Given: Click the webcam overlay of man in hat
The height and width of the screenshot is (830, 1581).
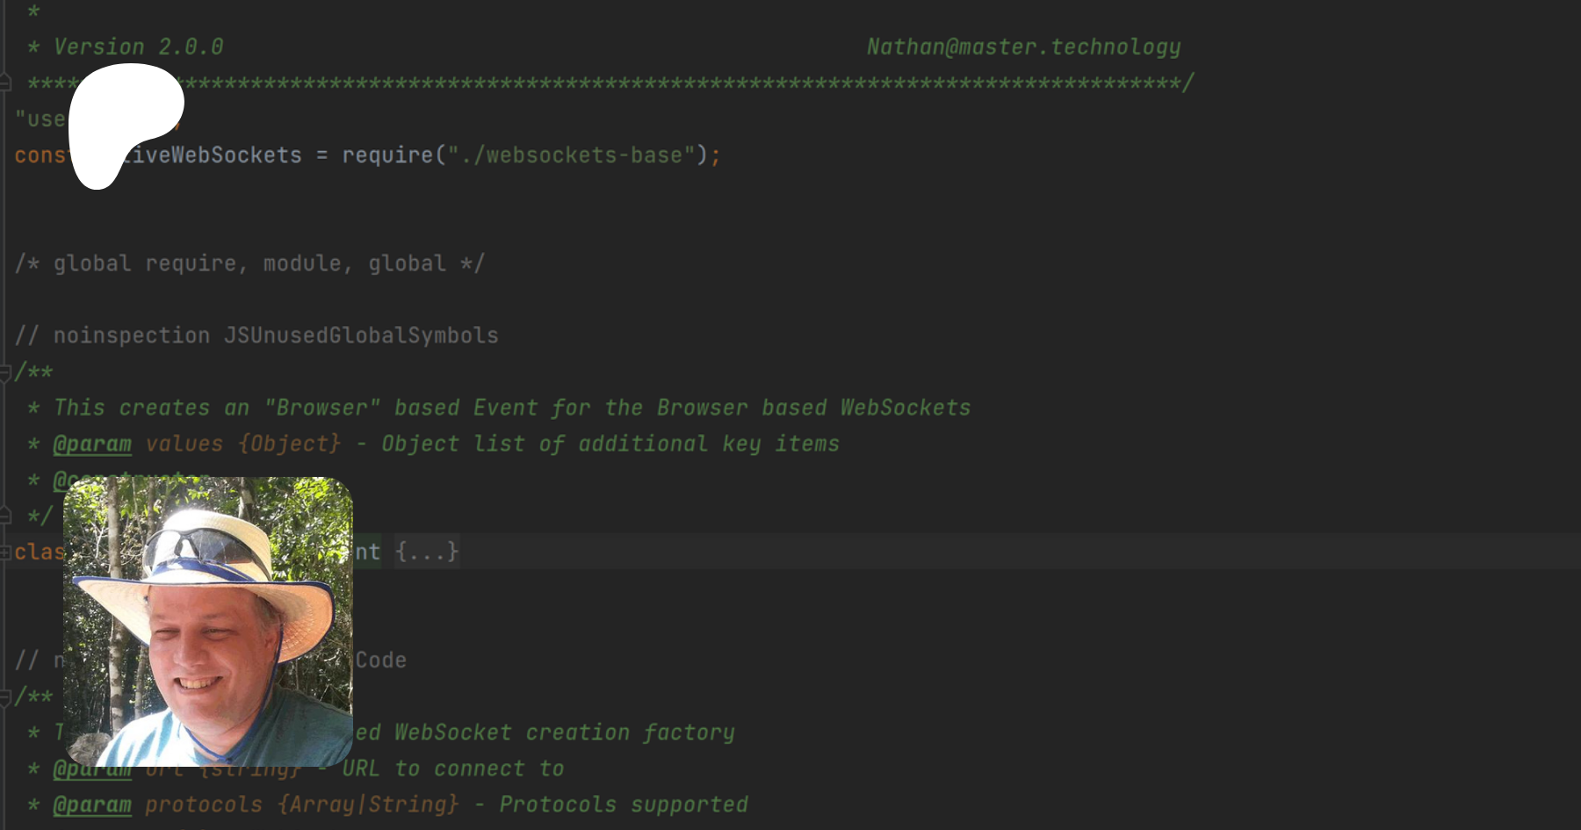Looking at the screenshot, I should coord(208,622).
